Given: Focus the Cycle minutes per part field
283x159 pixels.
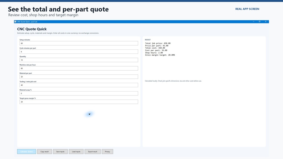Looking at the screenshot, I should pyautogui.click(x=79, y=52).
